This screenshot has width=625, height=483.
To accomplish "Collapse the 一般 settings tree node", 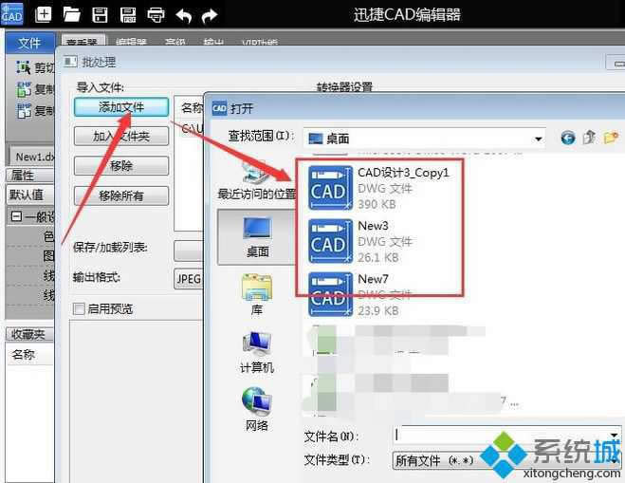I will [x=16, y=216].
